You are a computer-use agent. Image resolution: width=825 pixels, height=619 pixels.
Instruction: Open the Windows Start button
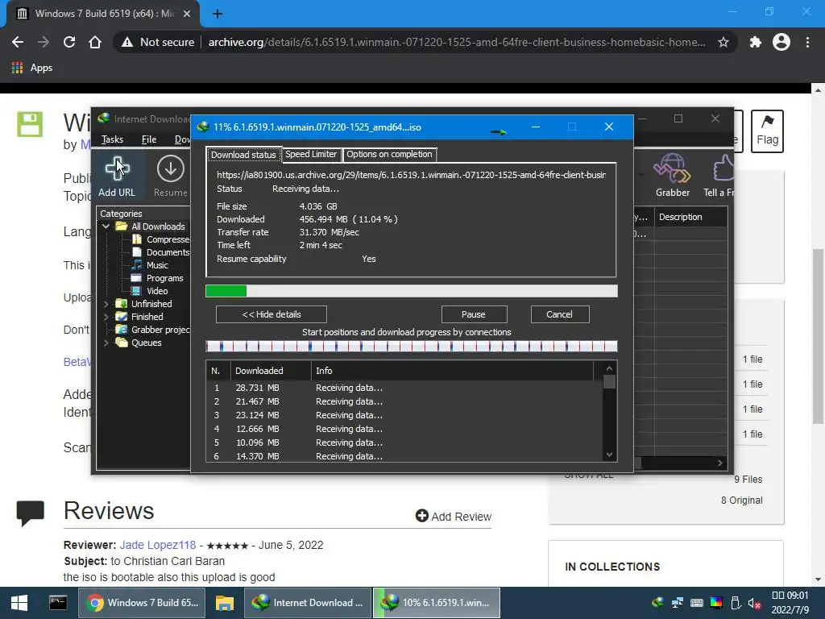point(19,603)
